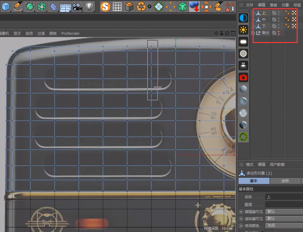Open the spline Pen tool
The height and width of the screenshot is (232, 303).
[18, 6]
